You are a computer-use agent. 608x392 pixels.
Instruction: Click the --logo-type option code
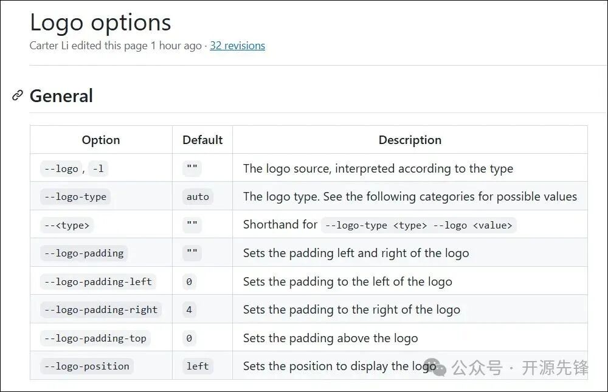point(75,196)
